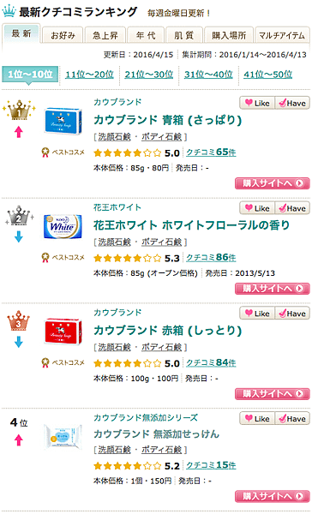Click the crown icon beside 最新クチコミランキング
The width and height of the screenshot is (318, 514).
pos(9,11)
